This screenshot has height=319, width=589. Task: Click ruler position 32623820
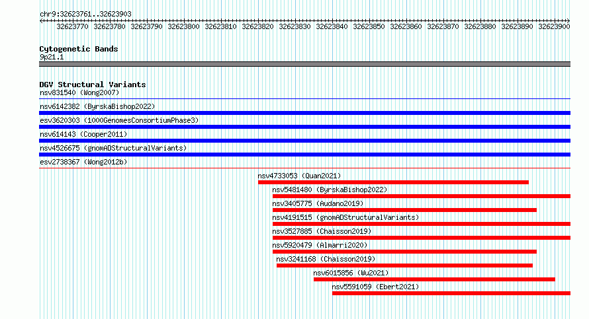tap(257, 26)
